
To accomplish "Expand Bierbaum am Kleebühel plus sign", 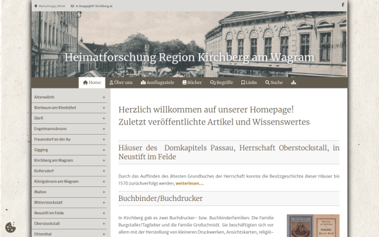I will pos(104,108).
